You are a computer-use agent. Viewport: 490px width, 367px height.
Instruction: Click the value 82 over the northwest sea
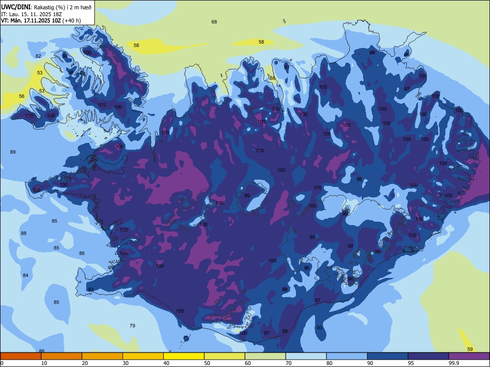pyautogui.click(x=38, y=56)
